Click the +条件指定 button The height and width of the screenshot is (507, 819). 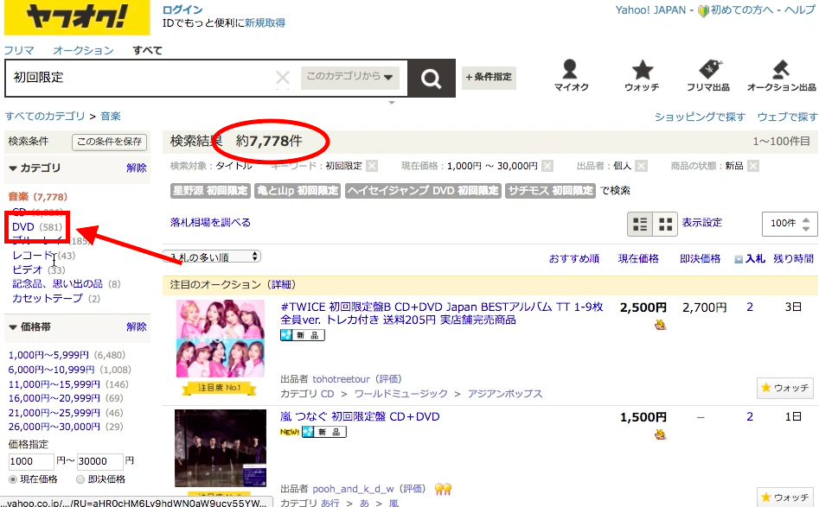(x=489, y=77)
